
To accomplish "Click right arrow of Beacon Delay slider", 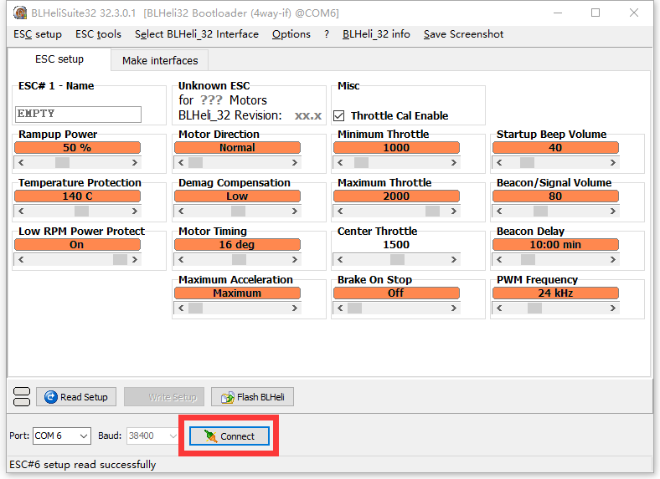I will pos(613,260).
